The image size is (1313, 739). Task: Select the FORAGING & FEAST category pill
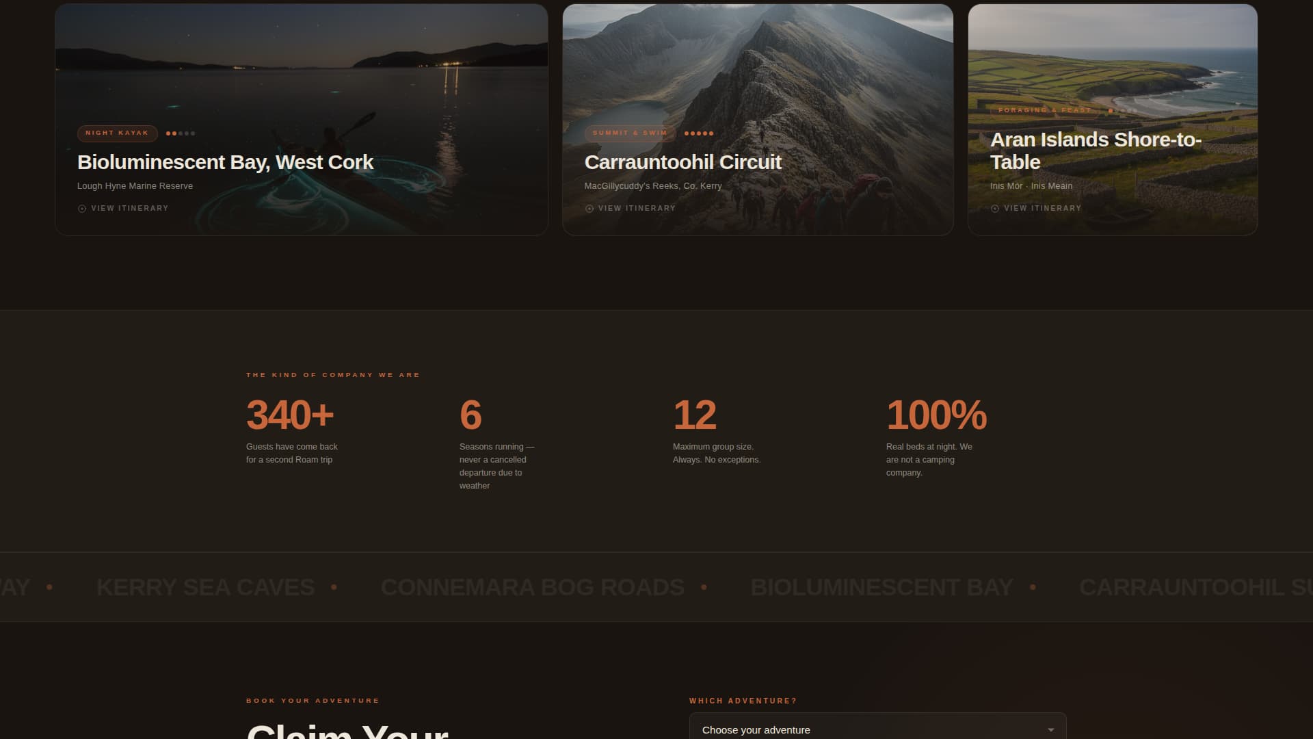pos(1045,109)
